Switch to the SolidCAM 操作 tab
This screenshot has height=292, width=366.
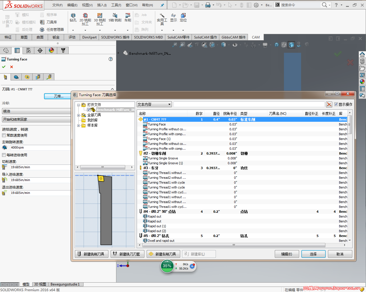tap(206, 37)
